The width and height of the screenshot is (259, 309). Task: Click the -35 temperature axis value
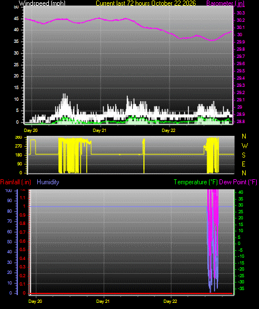(x=241, y=289)
